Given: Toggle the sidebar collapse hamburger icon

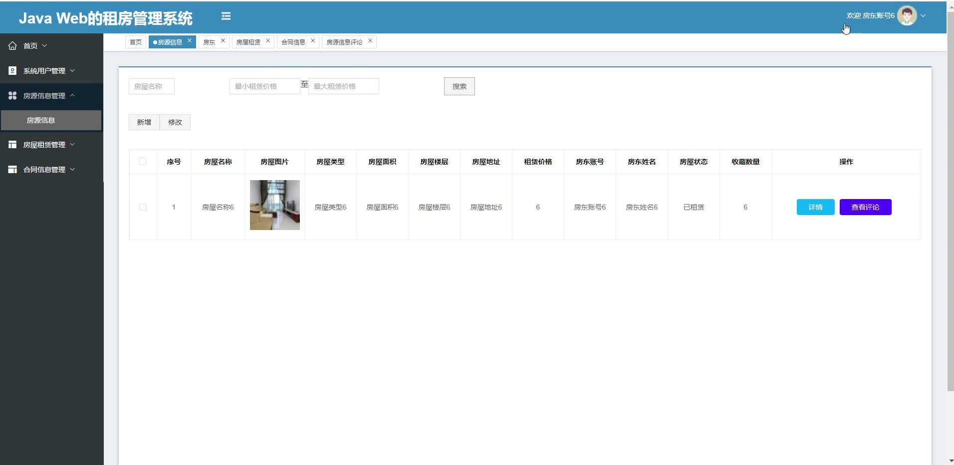Looking at the screenshot, I should click(226, 16).
